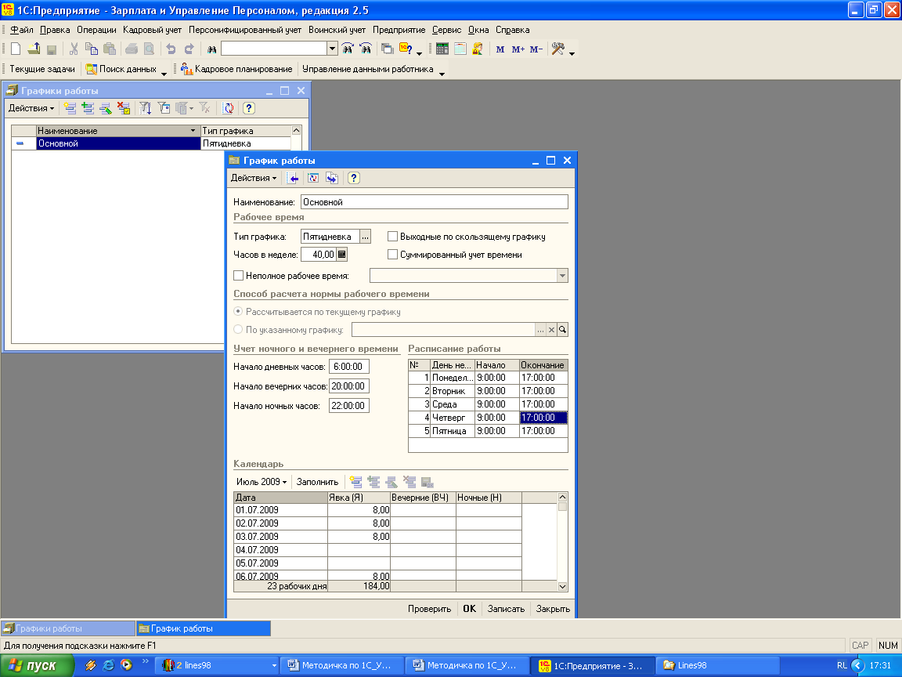Click the add row icon in Календарь toolbar
Image resolution: width=902 pixels, height=677 pixels.
point(356,482)
